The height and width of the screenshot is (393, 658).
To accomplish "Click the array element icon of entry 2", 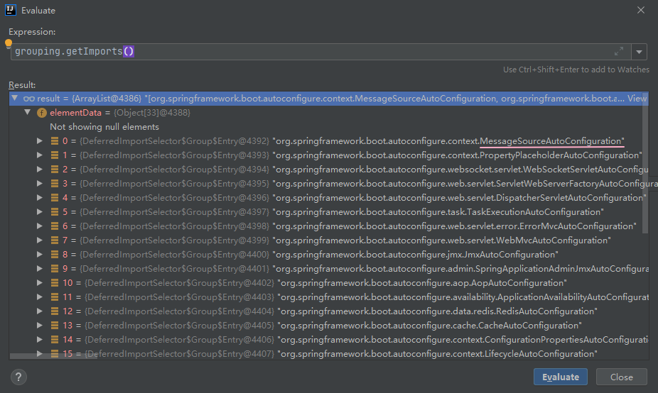I will (x=55, y=170).
